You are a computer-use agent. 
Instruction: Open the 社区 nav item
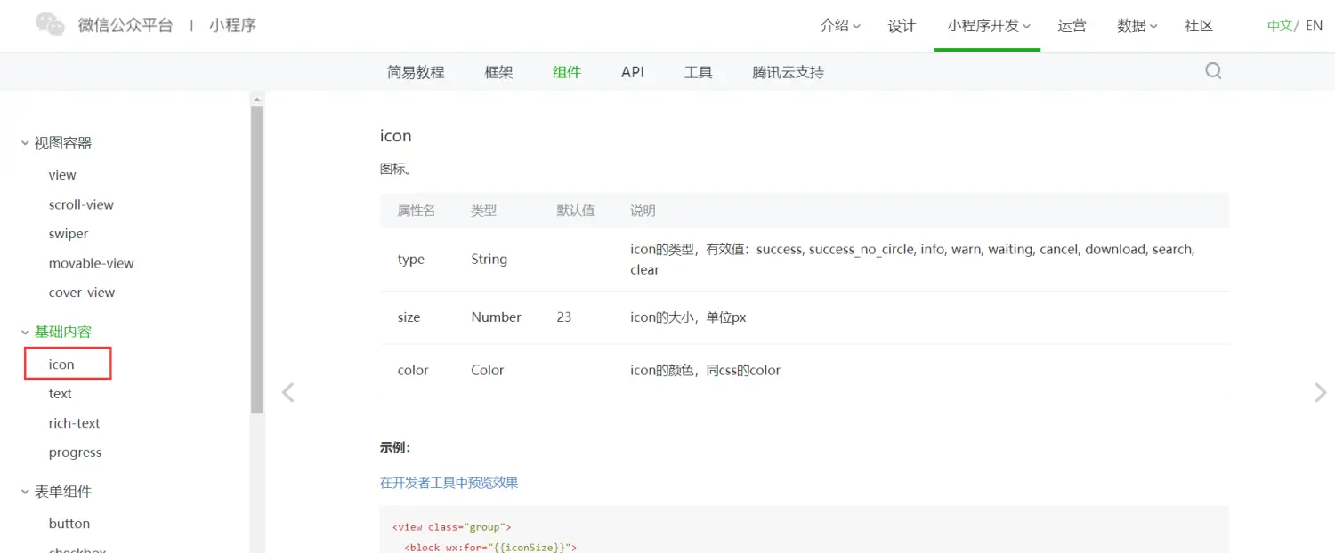[1199, 26]
